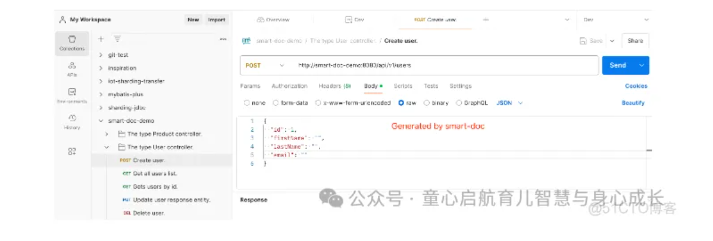
Task: Expand the iot-sharding-transfer collection
Action: [x=101, y=81]
